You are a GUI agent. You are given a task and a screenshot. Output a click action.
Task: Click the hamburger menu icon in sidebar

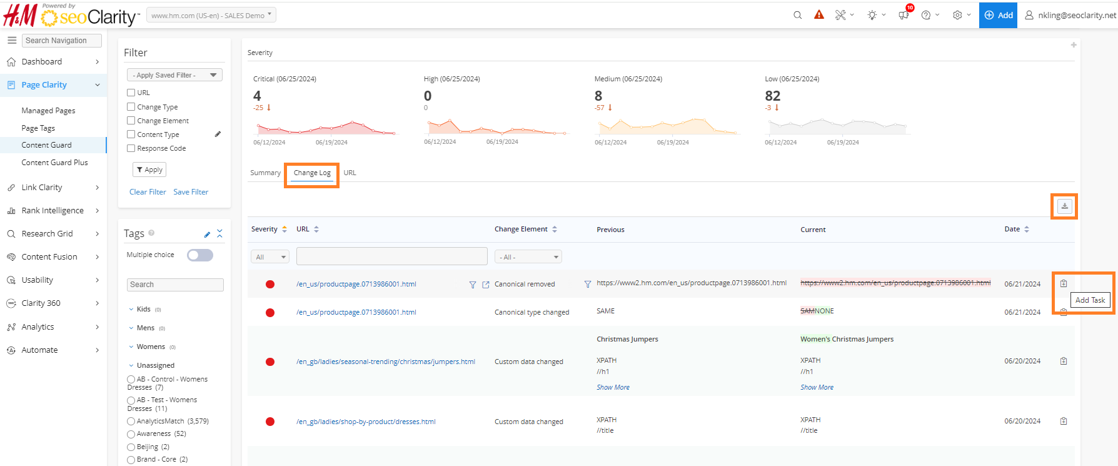[x=12, y=40]
